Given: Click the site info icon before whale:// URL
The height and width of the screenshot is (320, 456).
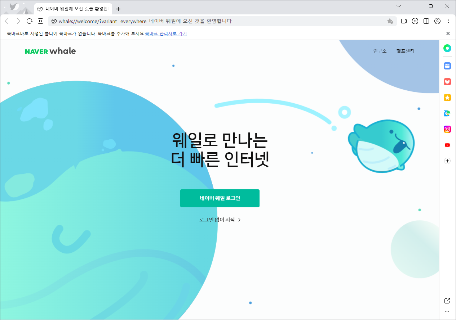Looking at the screenshot, I should tap(54, 21).
